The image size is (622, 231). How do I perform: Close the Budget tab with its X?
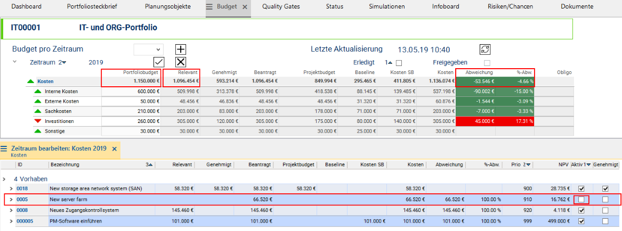245,7
